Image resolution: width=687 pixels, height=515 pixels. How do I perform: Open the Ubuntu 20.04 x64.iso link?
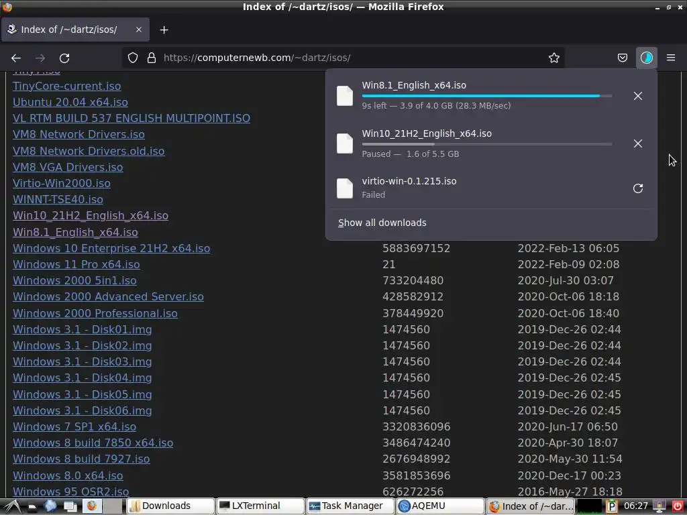click(70, 102)
